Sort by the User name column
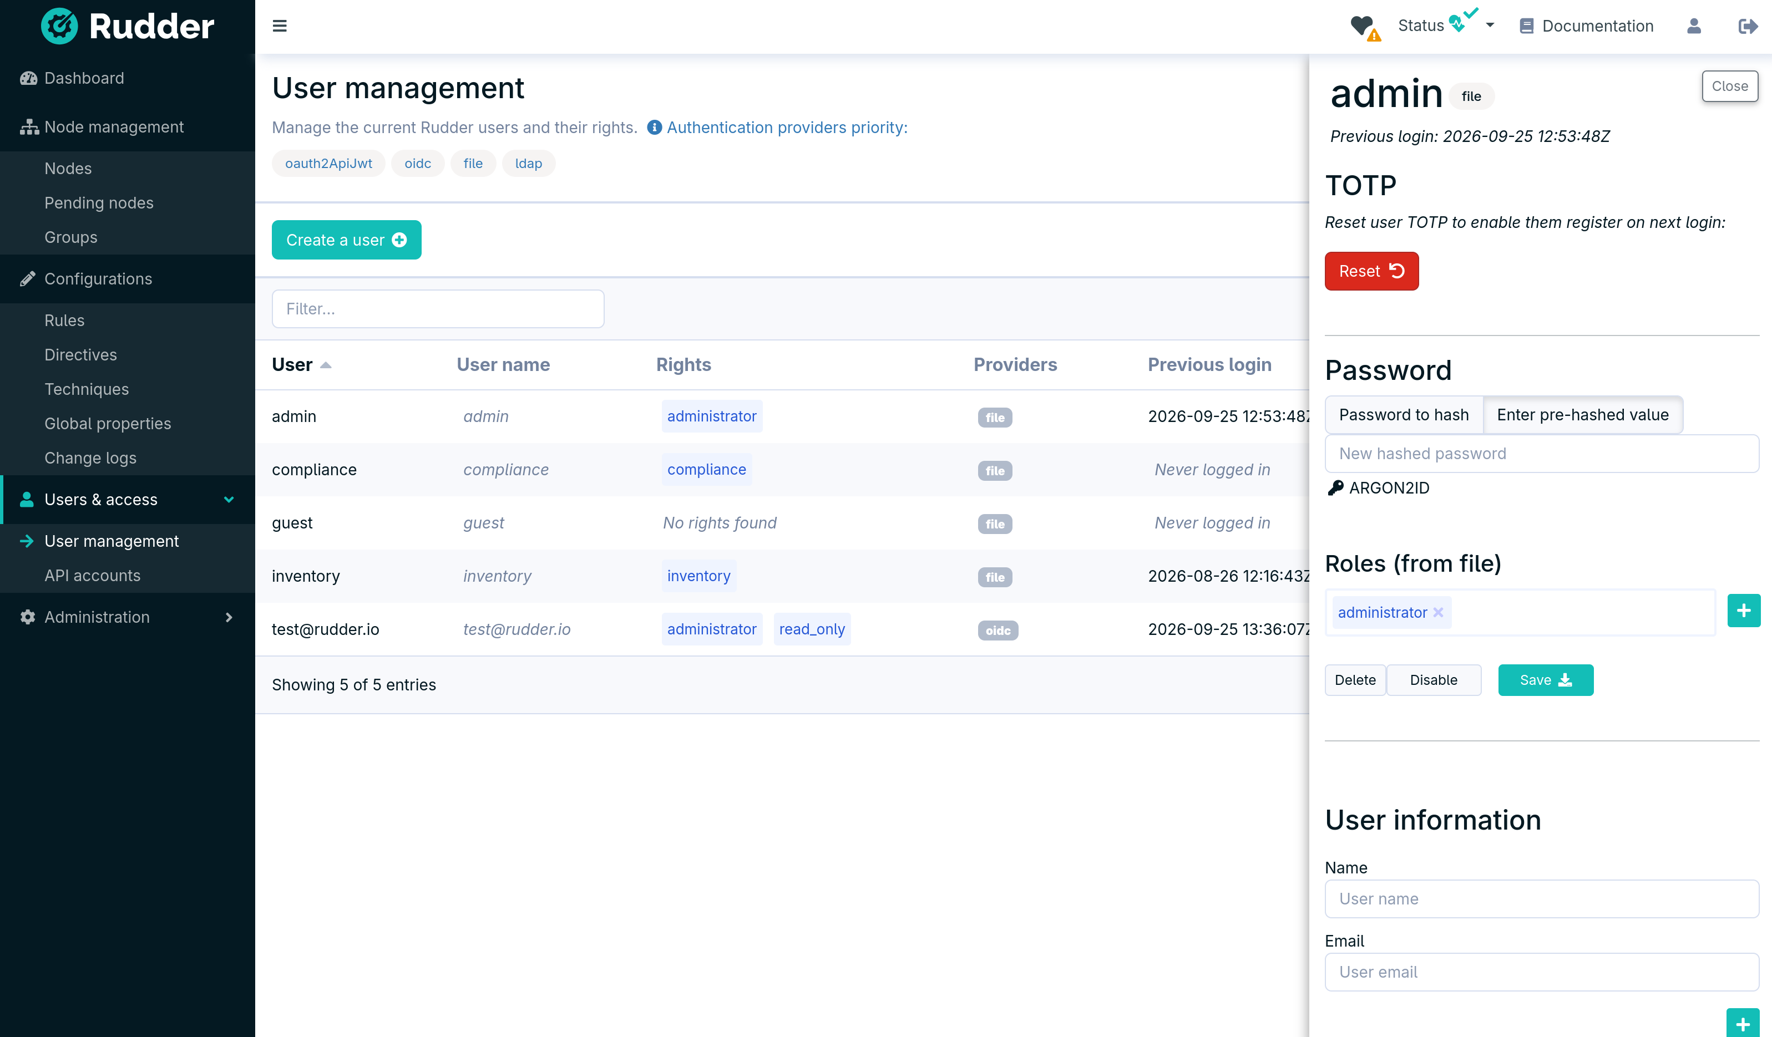Viewport: 1772px width, 1037px height. (x=504, y=365)
